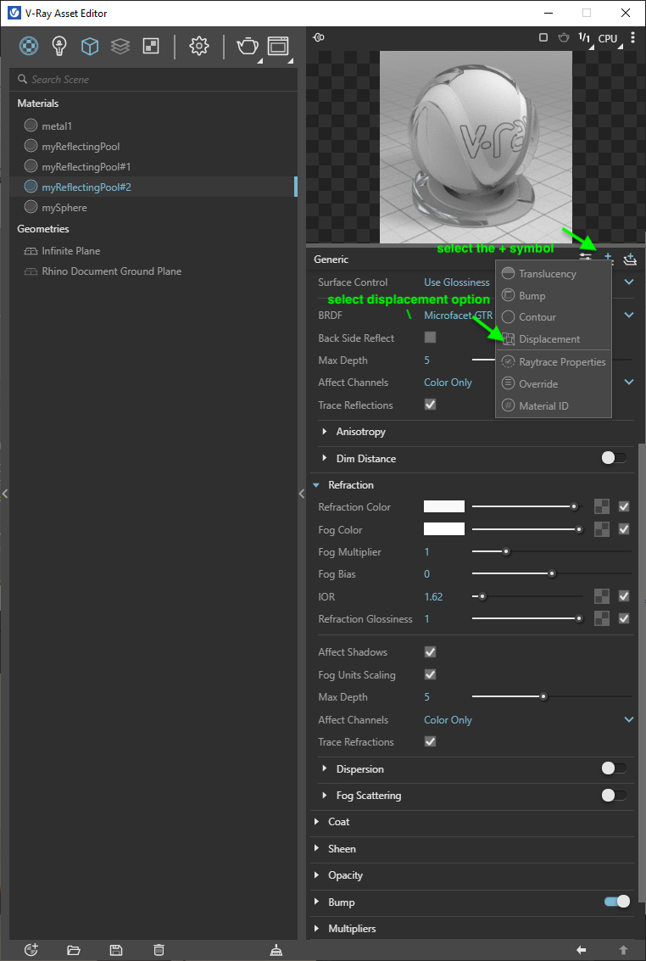Viewport: 646px width, 961px height.
Task: Toggle the Affect Shadows checkbox
Action: pos(431,652)
